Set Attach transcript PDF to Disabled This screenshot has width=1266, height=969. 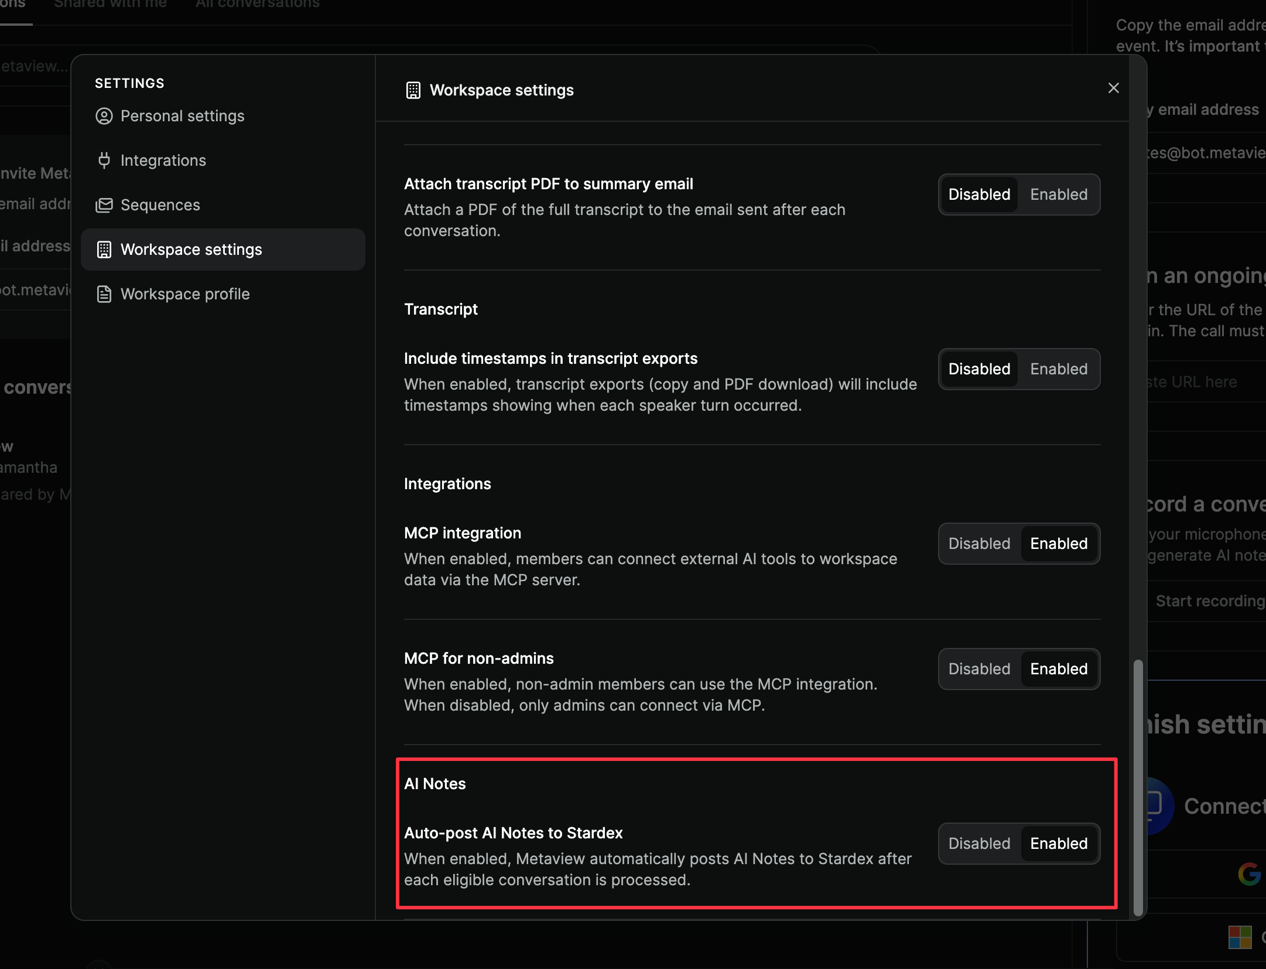click(x=979, y=195)
